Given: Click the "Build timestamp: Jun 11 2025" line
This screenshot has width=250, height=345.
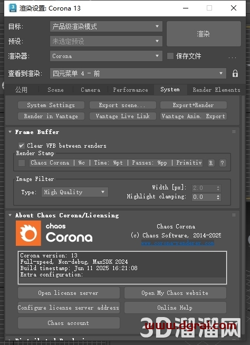Looking at the screenshot, I should point(79,268).
